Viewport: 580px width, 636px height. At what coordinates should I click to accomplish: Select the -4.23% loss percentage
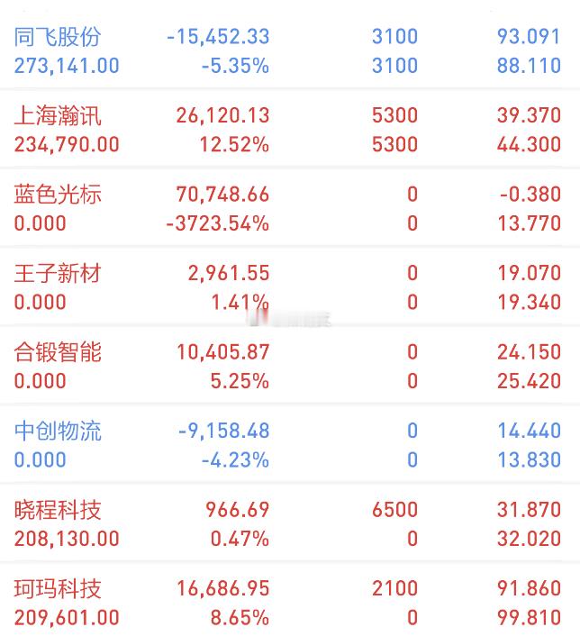[235, 460]
